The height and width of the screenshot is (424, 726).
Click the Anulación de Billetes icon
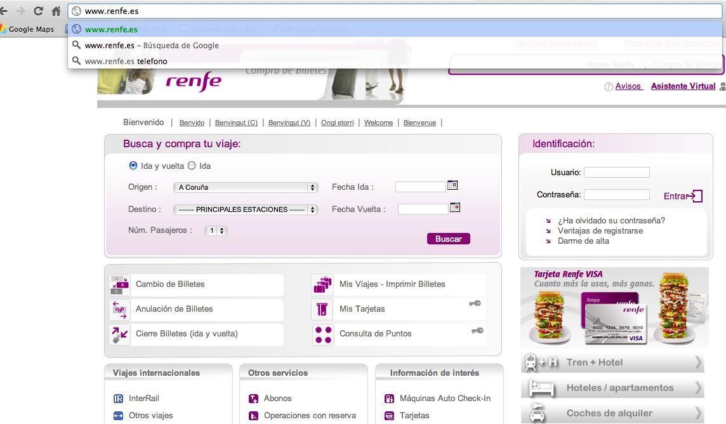click(x=119, y=310)
